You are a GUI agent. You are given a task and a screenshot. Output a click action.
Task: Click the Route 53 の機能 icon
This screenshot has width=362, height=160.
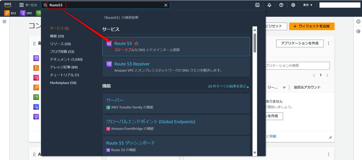pyautogui.click(x=108, y=150)
